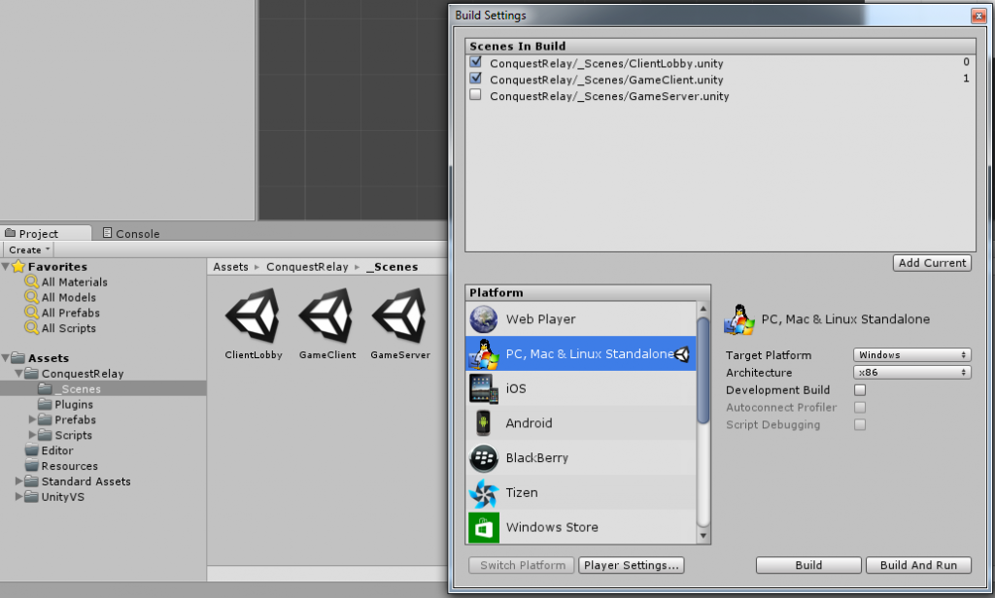The height and width of the screenshot is (598, 995).
Task: Expand the Prefabs folder
Action: click(x=32, y=419)
